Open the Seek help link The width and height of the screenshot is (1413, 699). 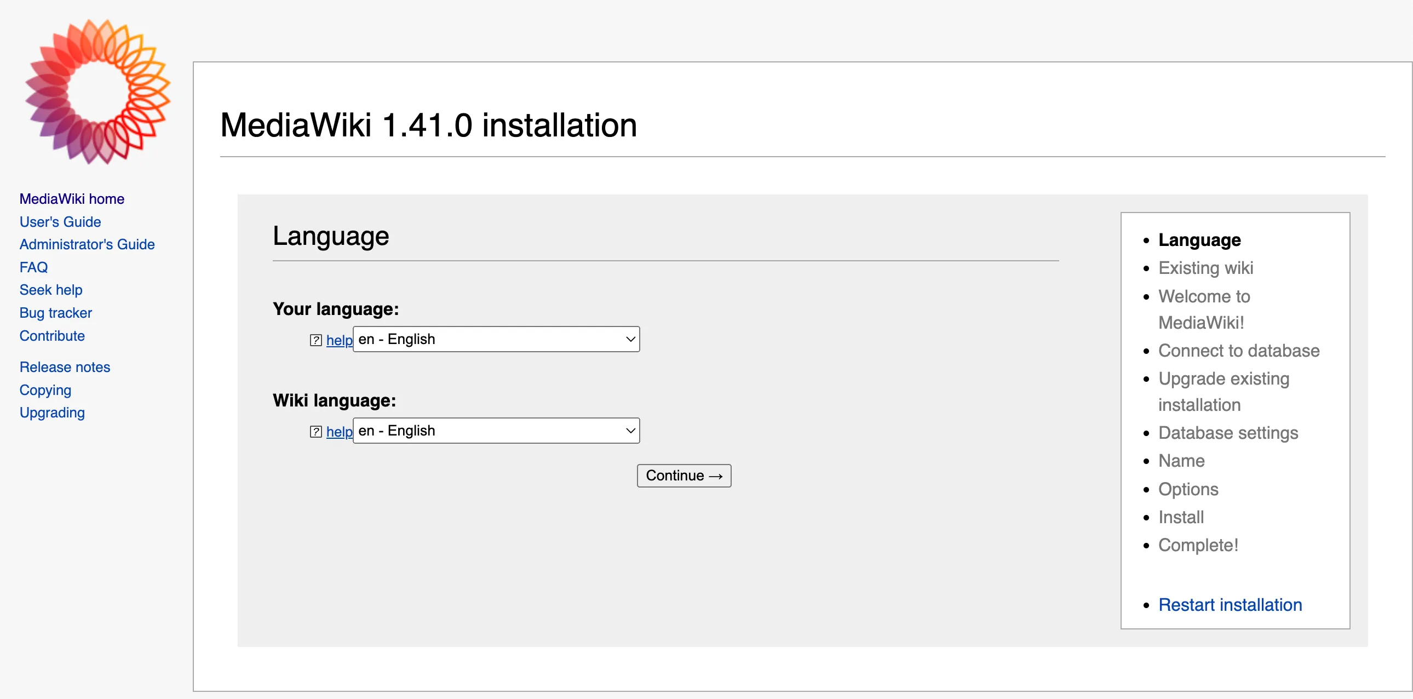tap(50, 290)
